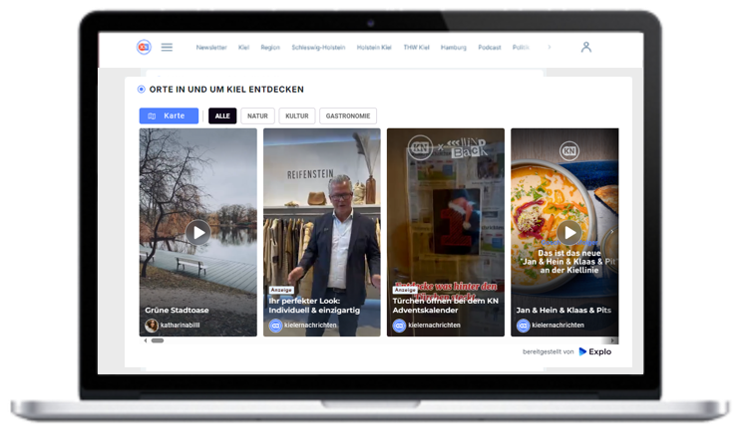Play the Jan & Hein soup video
747x443 pixels.
pos(568,232)
